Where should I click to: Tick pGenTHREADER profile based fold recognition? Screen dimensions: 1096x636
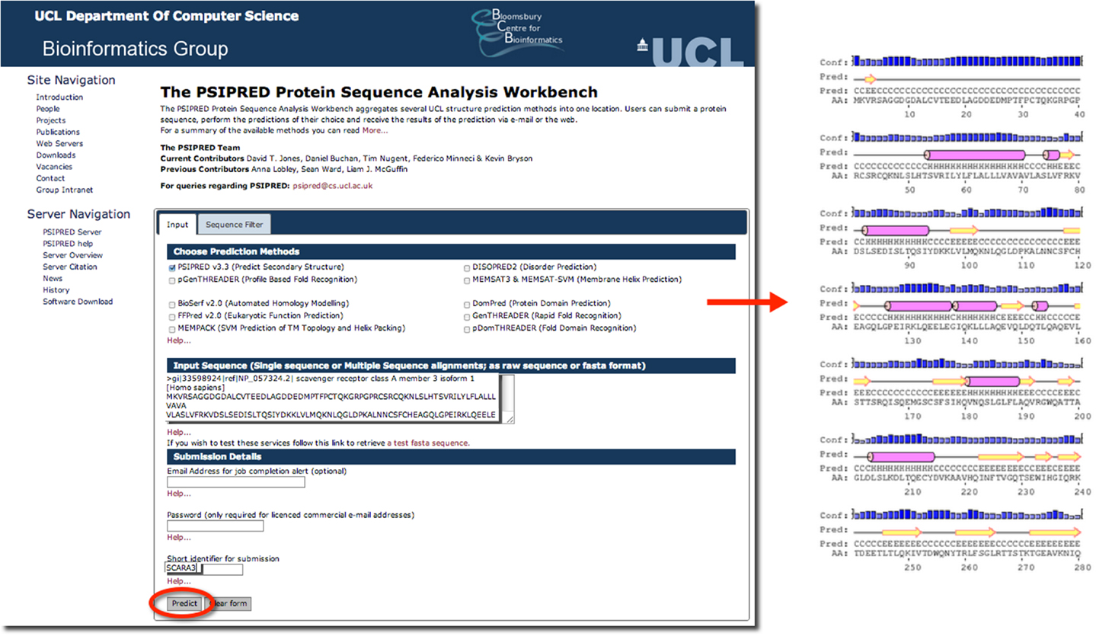point(171,280)
